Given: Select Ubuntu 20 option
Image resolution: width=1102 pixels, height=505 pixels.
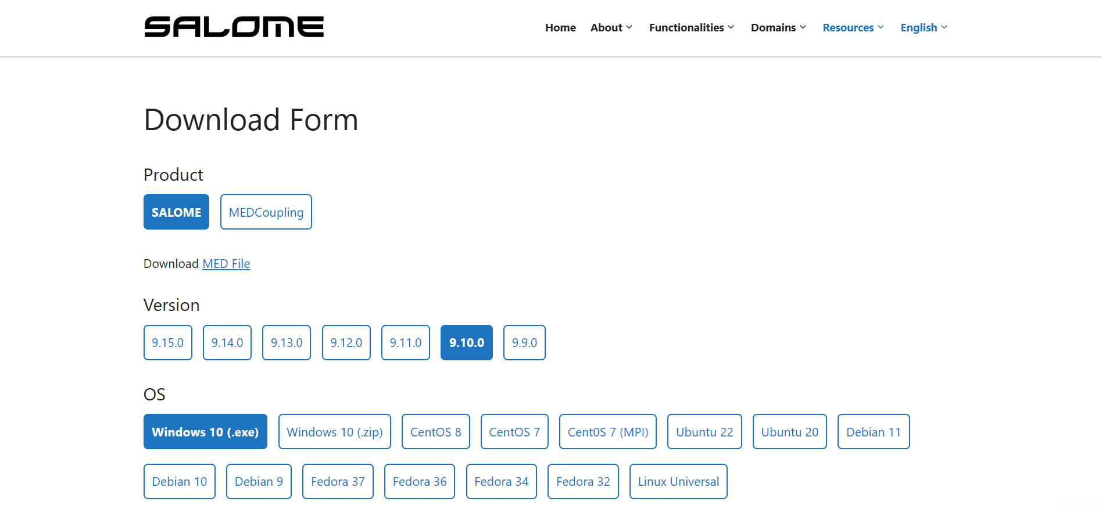Looking at the screenshot, I should [x=790, y=432].
